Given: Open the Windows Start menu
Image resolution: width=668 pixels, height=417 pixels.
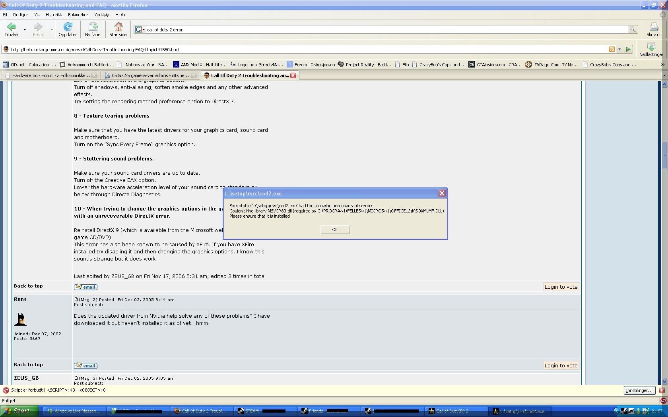Looking at the screenshot, I should coord(19,411).
